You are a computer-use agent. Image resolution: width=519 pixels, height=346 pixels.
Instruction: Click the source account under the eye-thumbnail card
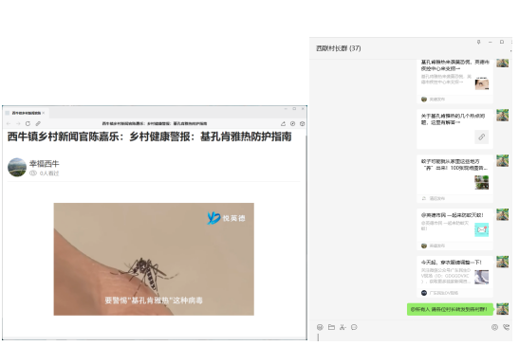click(434, 100)
